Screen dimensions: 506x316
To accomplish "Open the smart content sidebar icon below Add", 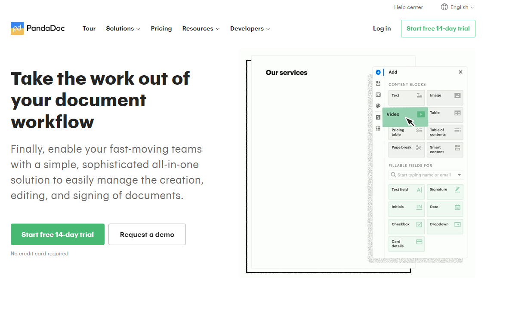I will tap(378, 83).
